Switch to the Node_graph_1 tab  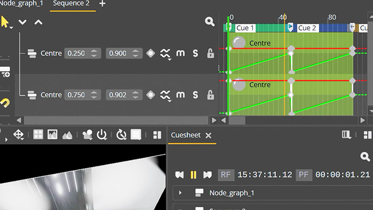[21, 4]
